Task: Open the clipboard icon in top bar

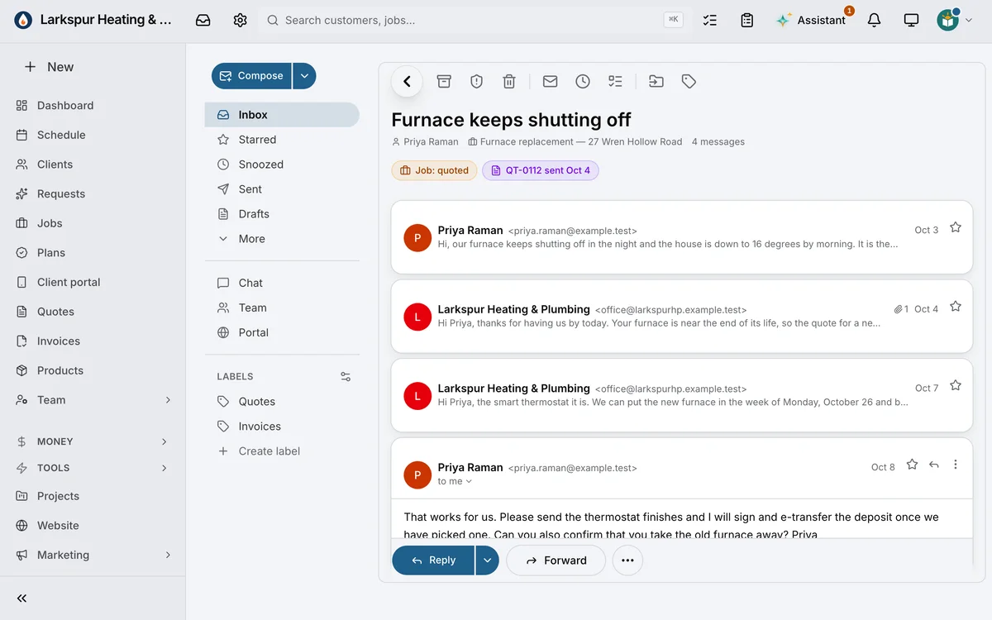Action: [747, 20]
